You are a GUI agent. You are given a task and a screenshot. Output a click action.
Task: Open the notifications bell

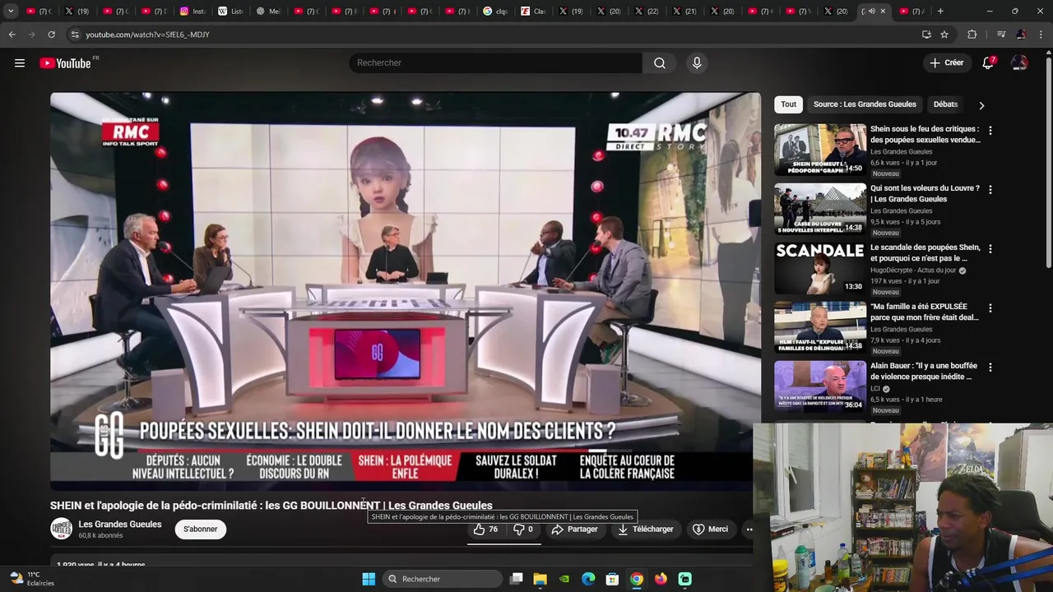pos(988,63)
